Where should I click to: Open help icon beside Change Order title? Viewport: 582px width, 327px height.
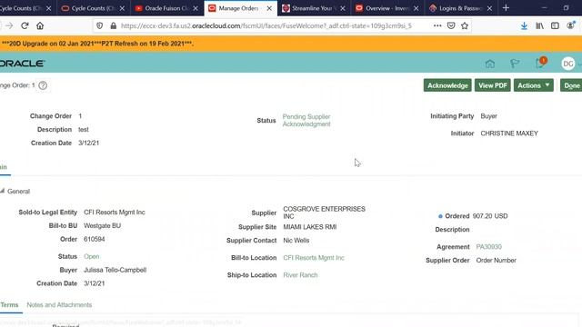[x=43, y=85]
